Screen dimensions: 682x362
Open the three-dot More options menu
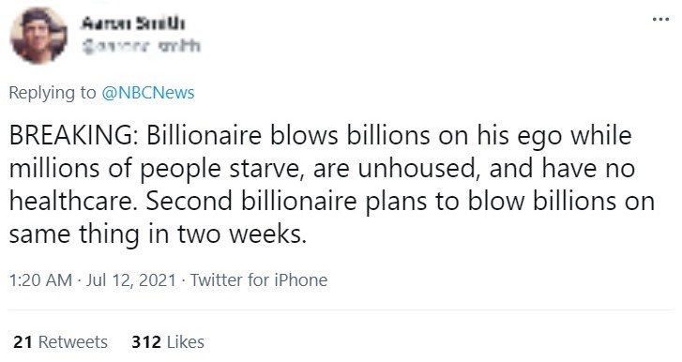pos(660,19)
